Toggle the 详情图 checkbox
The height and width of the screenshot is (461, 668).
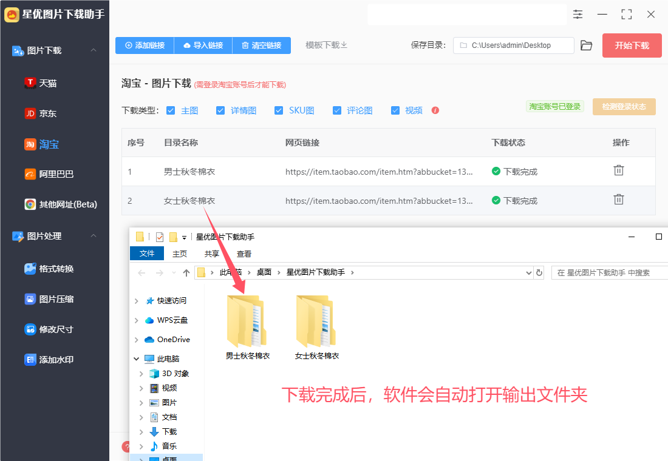point(220,110)
